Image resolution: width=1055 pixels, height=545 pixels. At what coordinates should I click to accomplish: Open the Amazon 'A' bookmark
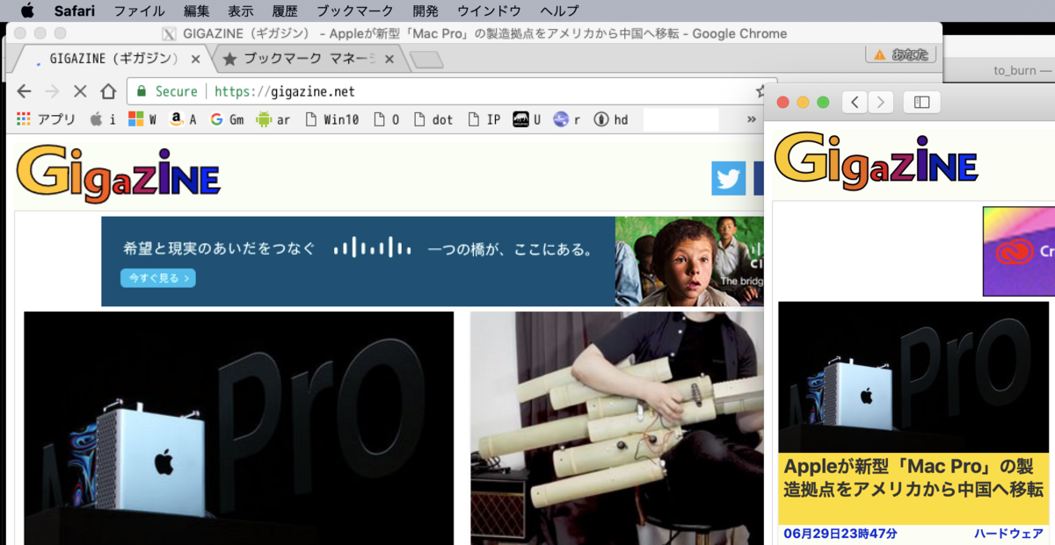tap(183, 119)
